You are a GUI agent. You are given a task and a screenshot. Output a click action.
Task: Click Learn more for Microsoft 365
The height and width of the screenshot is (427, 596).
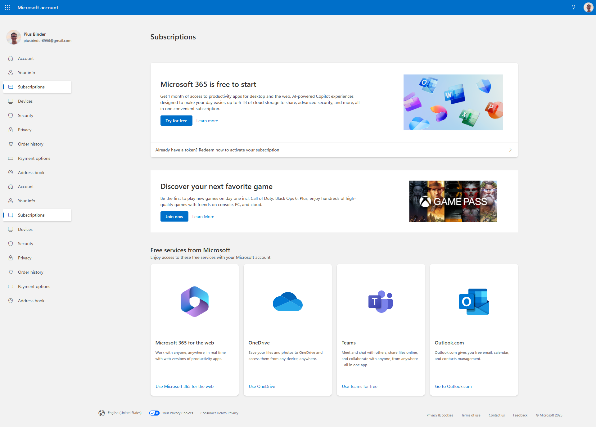pyautogui.click(x=207, y=121)
